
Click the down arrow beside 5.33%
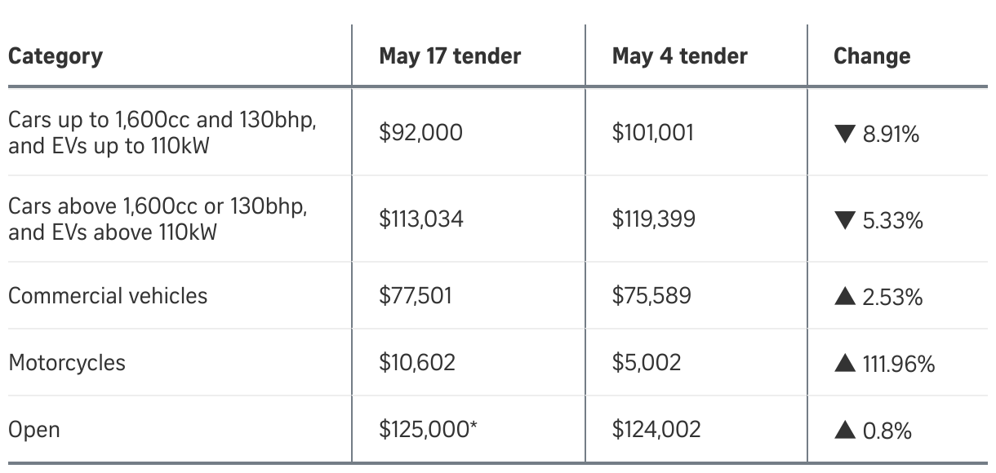[845, 220]
